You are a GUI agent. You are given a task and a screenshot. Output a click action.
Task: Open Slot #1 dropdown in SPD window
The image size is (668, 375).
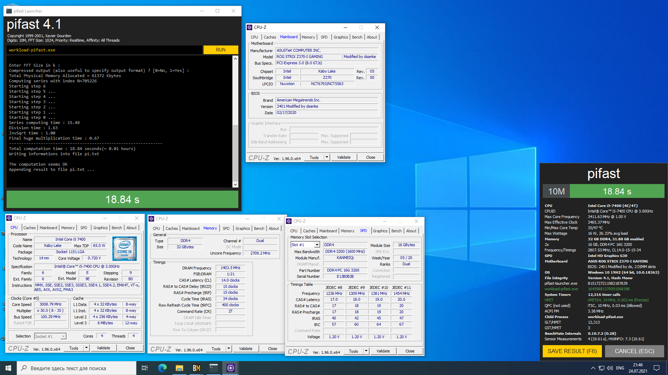pyautogui.click(x=317, y=245)
